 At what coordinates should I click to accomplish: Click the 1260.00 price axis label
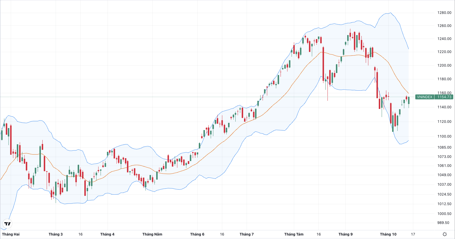[x=444, y=26]
